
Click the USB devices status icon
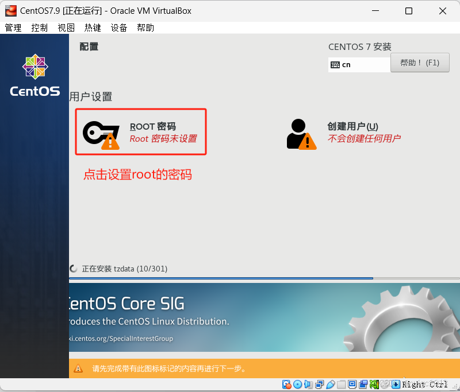click(x=331, y=385)
